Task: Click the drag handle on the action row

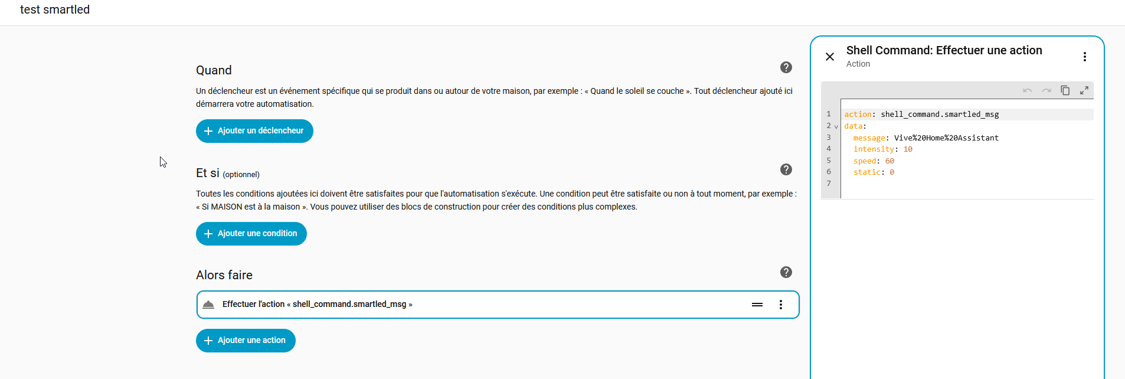Action: 757,305
